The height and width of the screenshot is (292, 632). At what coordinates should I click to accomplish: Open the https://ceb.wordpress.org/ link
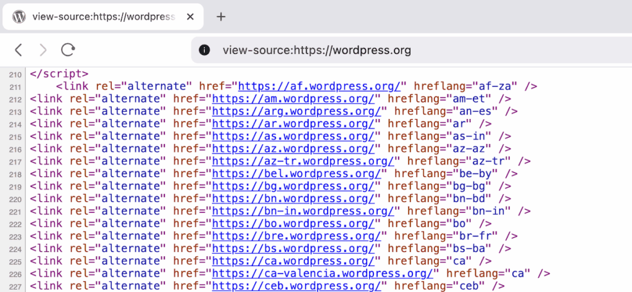pos(297,286)
